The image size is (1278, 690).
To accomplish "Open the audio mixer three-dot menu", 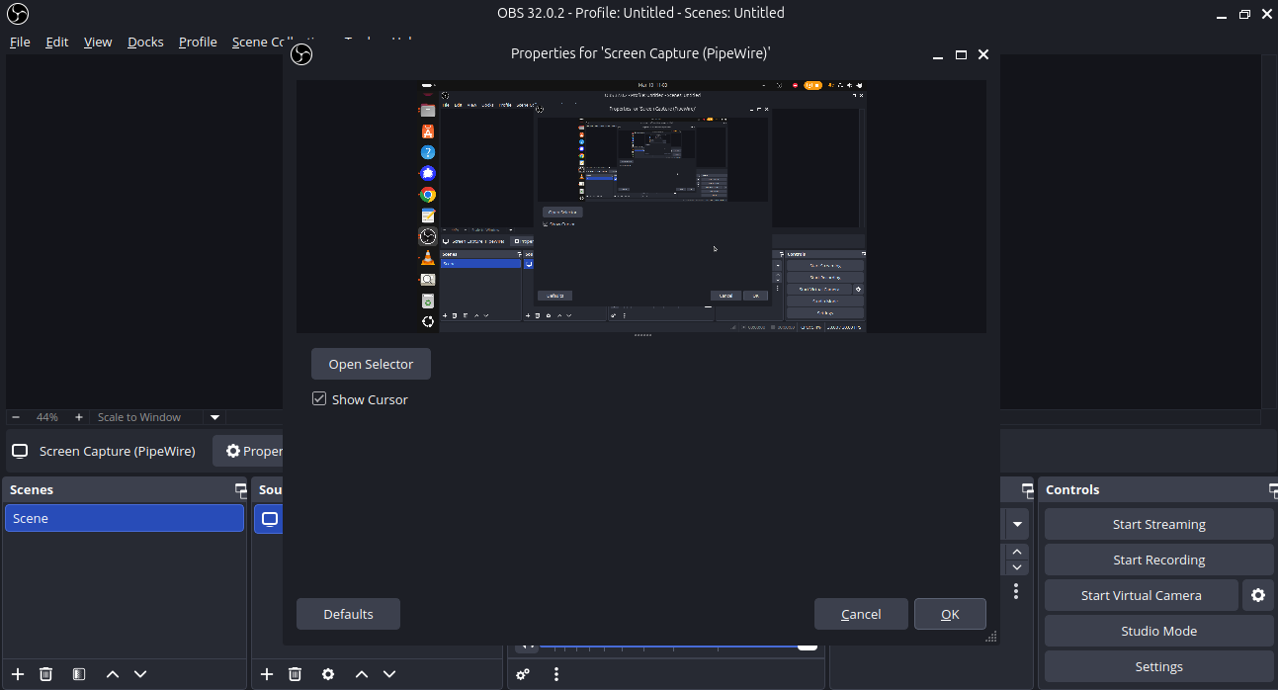I will (556, 674).
